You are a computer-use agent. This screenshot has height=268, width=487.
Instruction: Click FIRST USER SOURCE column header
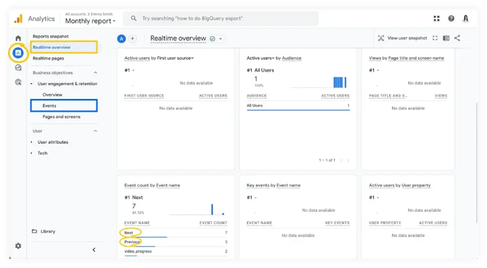(x=144, y=95)
